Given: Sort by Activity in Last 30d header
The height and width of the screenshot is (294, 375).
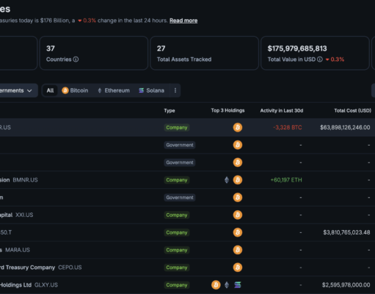Looking at the screenshot, I should coord(282,111).
